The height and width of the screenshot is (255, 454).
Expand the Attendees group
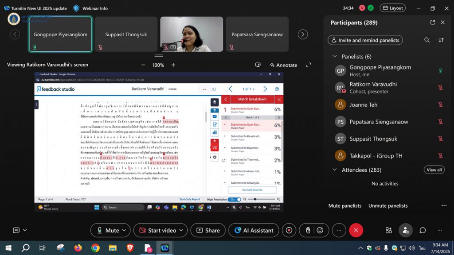pyautogui.click(x=334, y=170)
